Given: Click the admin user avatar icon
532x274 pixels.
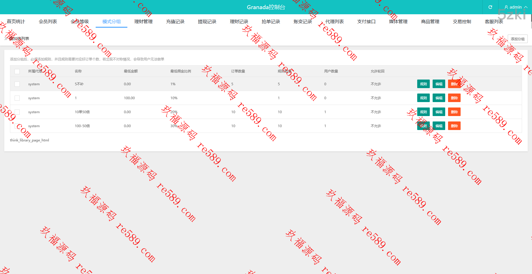Looking at the screenshot, I should pos(506,7).
